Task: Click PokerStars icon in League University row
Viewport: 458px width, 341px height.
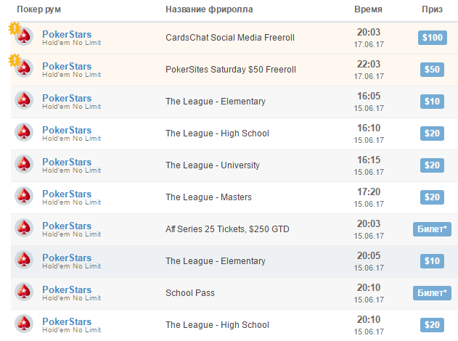Action: 24,165
